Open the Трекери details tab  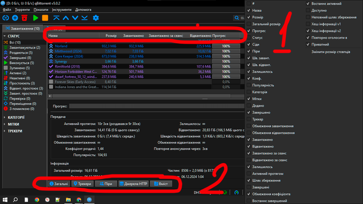[82, 184]
